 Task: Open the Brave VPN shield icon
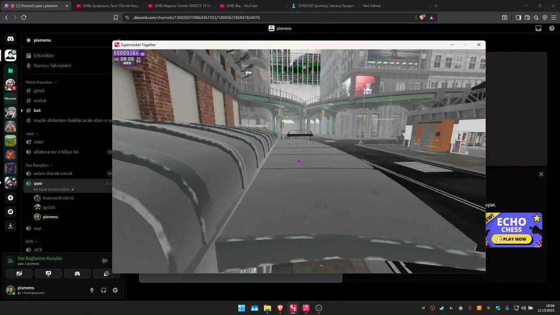click(x=545, y=17)
